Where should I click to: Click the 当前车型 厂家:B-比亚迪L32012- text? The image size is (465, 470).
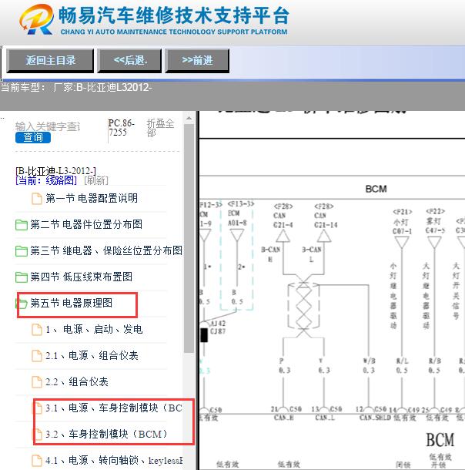(76, 88)
